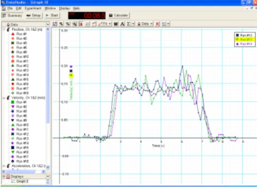
Task: Select the Slope tool icon
Action: [88, 24]
